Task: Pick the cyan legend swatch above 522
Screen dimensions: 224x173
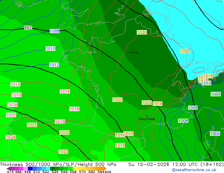Action: [x=48, y=168]
